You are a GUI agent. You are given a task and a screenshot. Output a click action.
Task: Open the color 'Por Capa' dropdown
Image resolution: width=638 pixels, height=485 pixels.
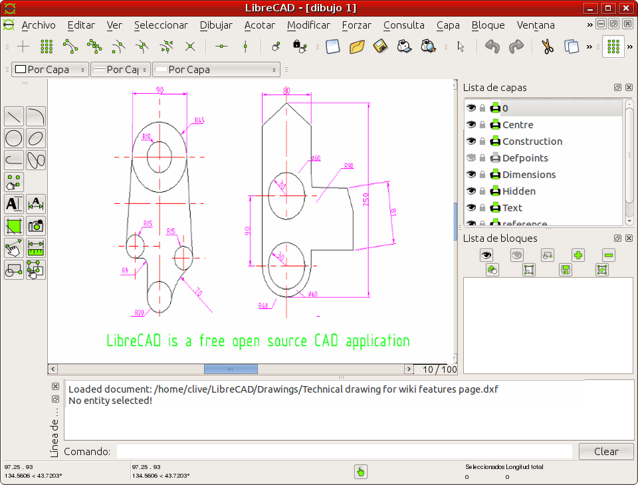click(x=51, y=69)
